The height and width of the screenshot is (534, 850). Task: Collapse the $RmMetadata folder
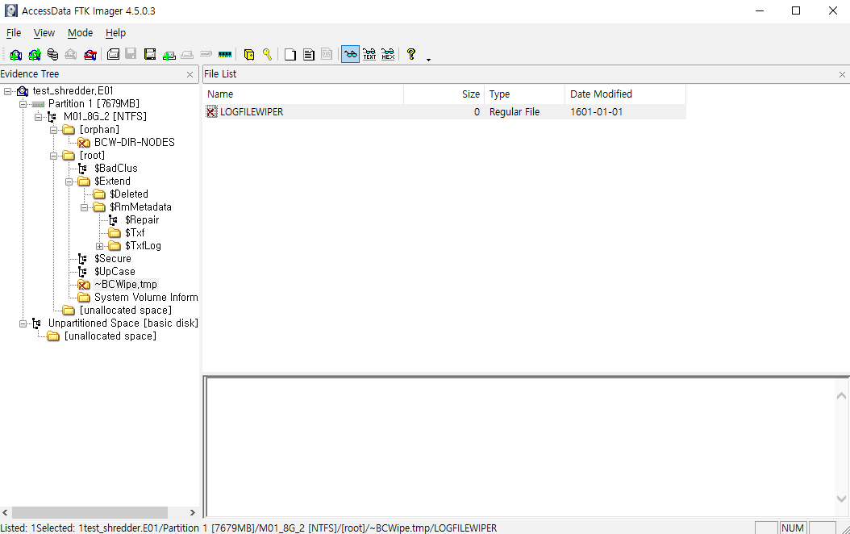point(84,207)
